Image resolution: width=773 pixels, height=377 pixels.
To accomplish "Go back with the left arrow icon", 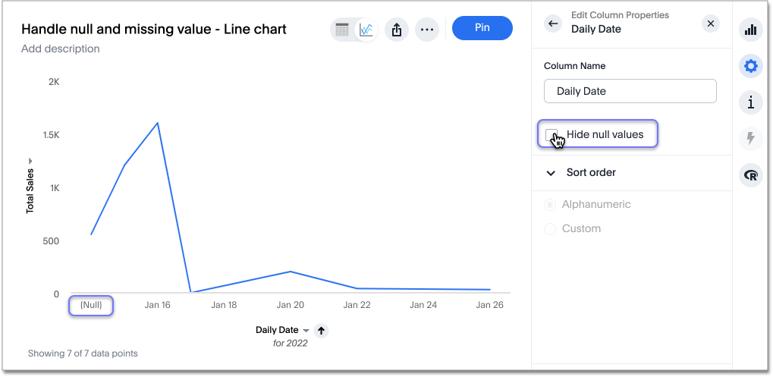I will point(553,24).
